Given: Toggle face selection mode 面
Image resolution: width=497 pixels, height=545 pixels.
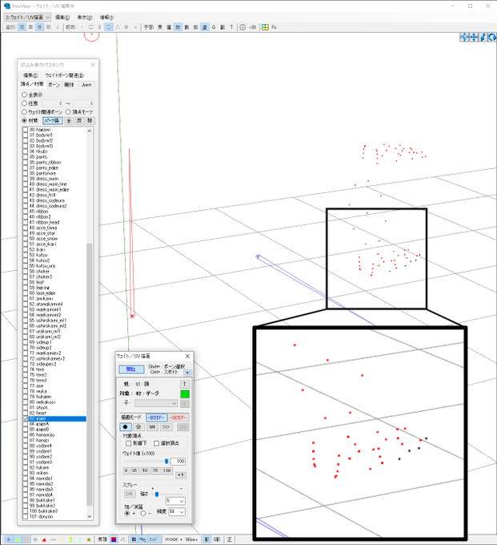Looking at the screenshot, I should point(31,27).
